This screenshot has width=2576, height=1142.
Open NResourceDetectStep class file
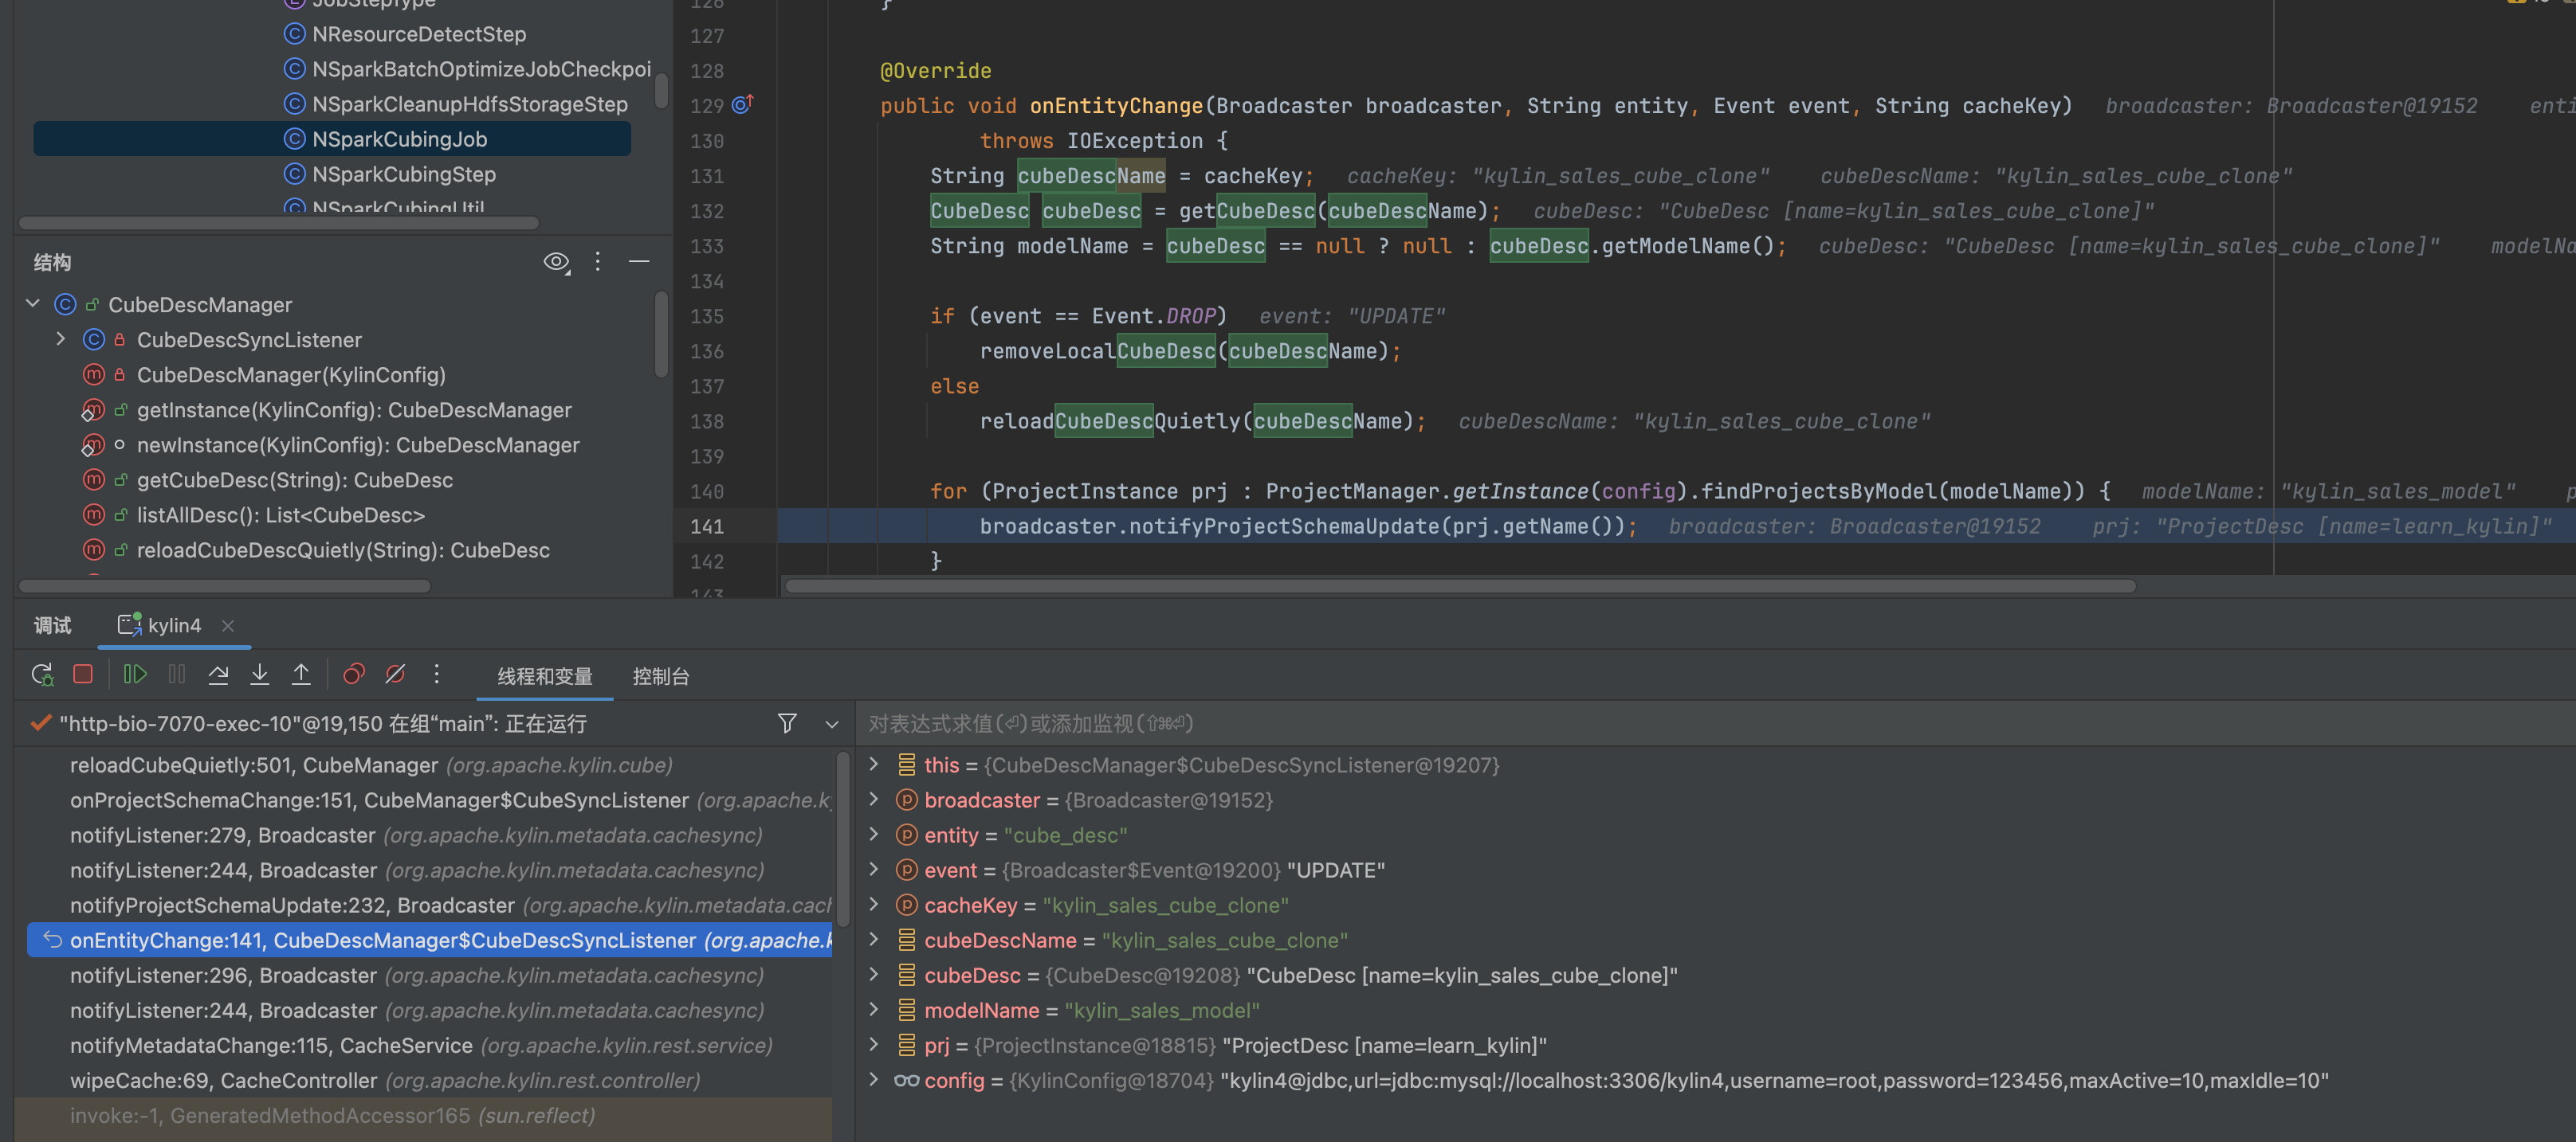pos(418,34)
